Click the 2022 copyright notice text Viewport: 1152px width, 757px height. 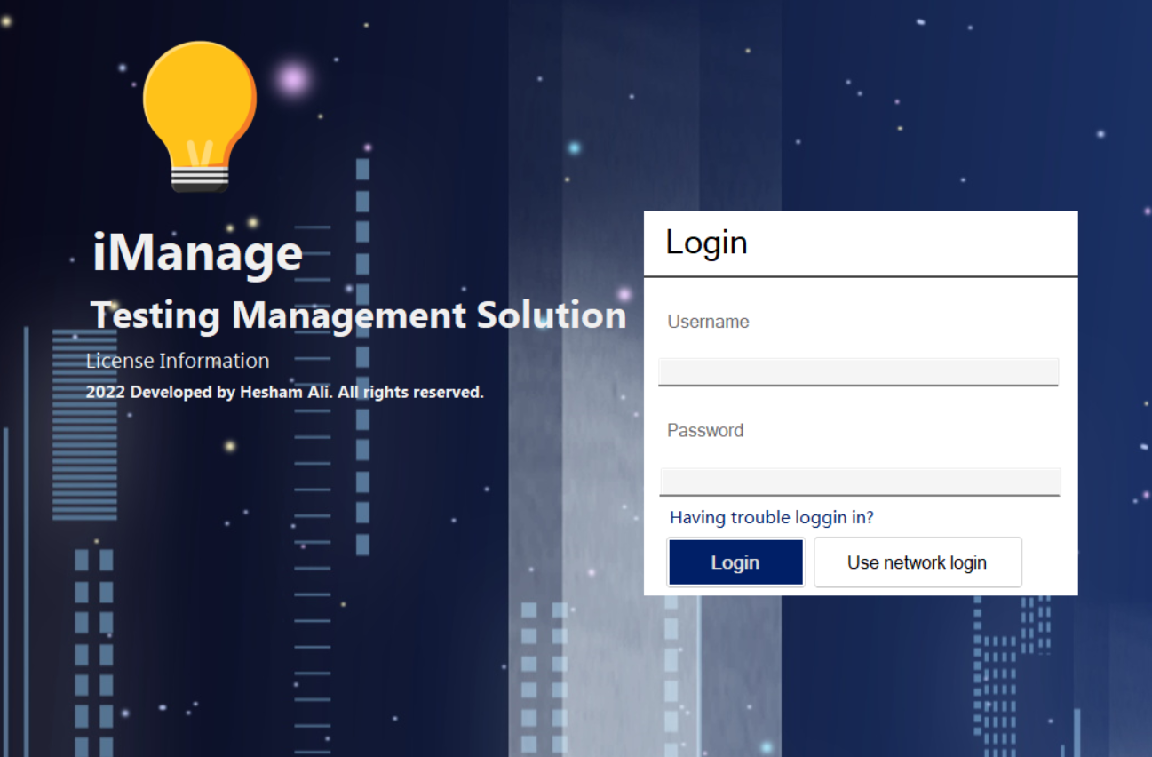click(284, 392)
